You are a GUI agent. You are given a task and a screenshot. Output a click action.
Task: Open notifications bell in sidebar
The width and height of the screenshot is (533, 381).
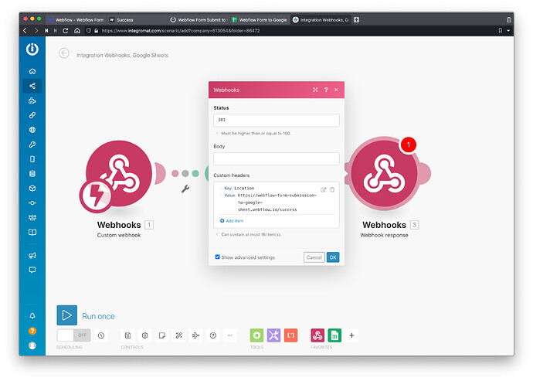pyautogui.click(x=32, y=315)
